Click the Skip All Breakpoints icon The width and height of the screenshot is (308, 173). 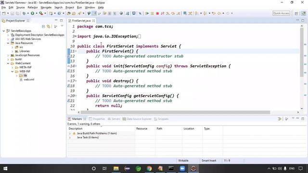point(140,13)
